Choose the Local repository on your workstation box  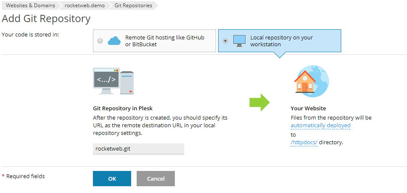(x=280, y=41)
